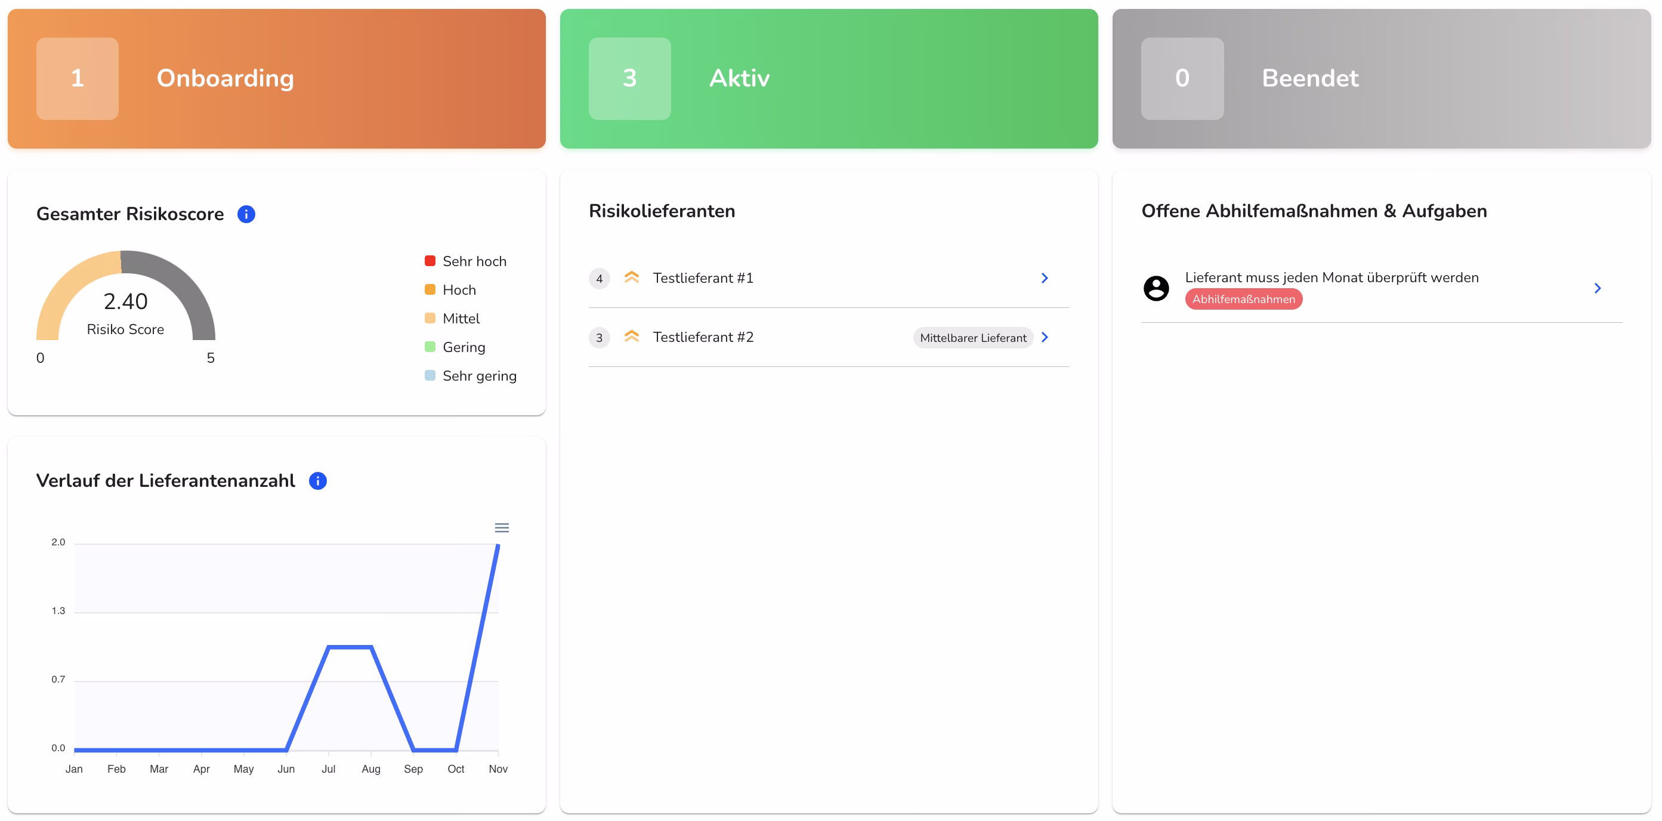Screen dimensions: 1662x821
Task: Click the info icon next to Gesamter Risikoscore
Action: (x=246, y=214)
